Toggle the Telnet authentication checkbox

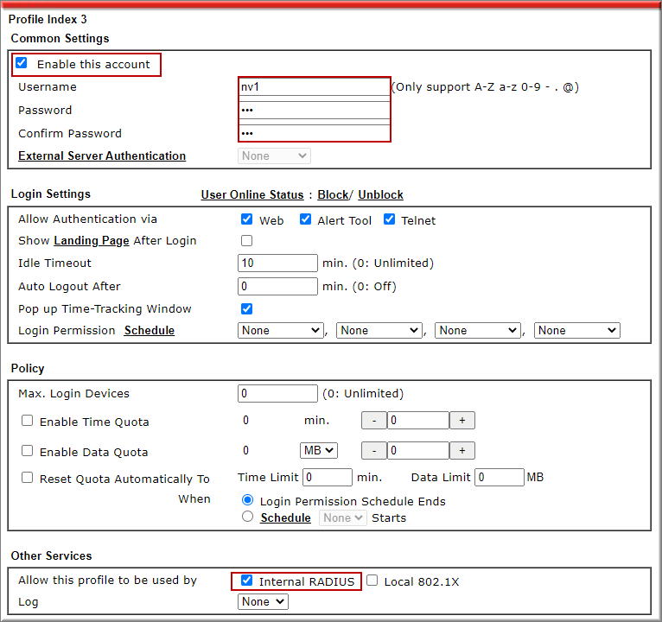click(389, 219)
